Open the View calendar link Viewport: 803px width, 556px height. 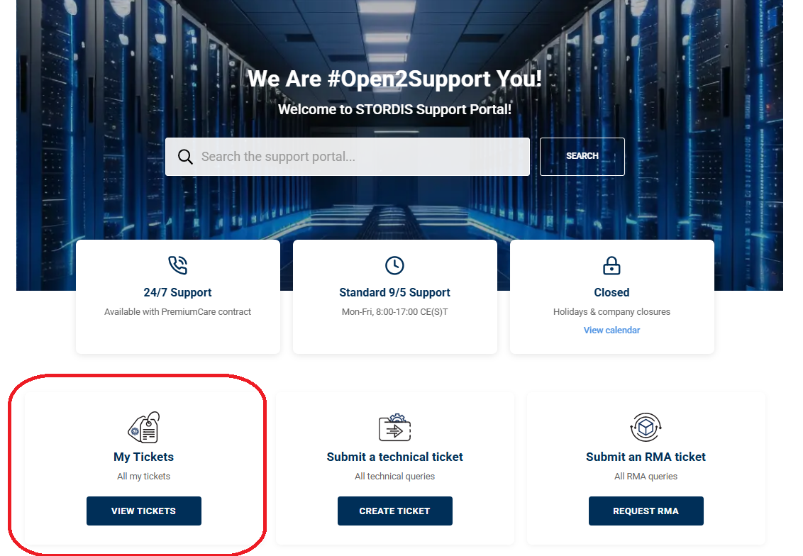coord(611,330)
